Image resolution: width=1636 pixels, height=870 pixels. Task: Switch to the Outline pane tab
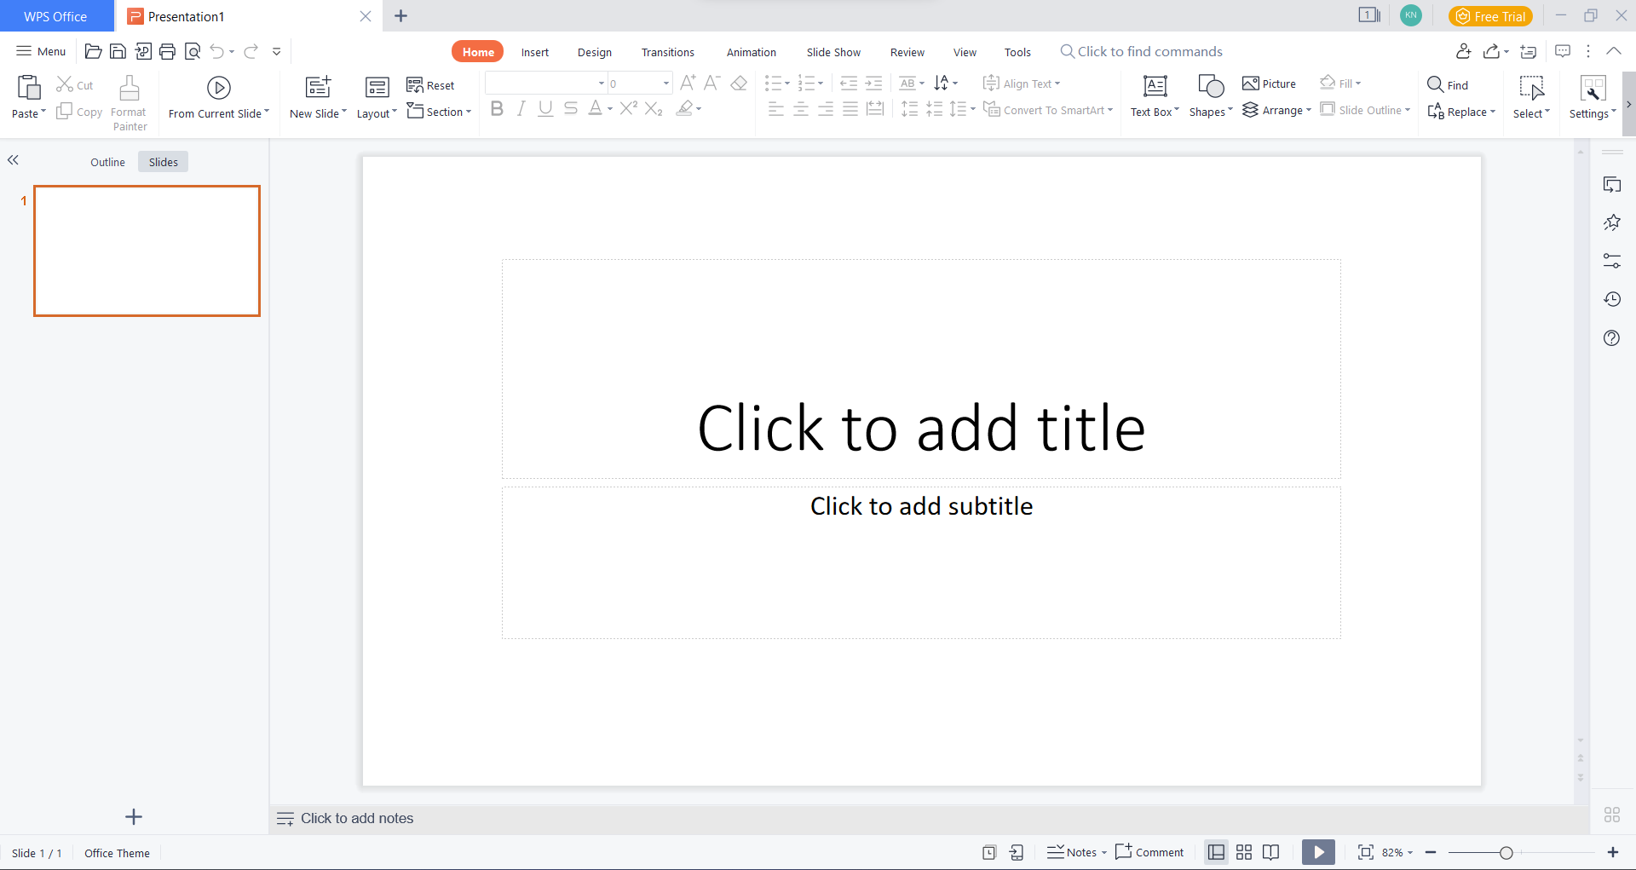pos(108,162)
